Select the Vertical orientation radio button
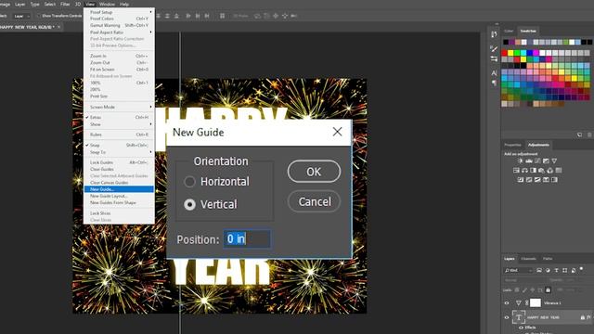594x334 pixels. [x=189, y=204]
